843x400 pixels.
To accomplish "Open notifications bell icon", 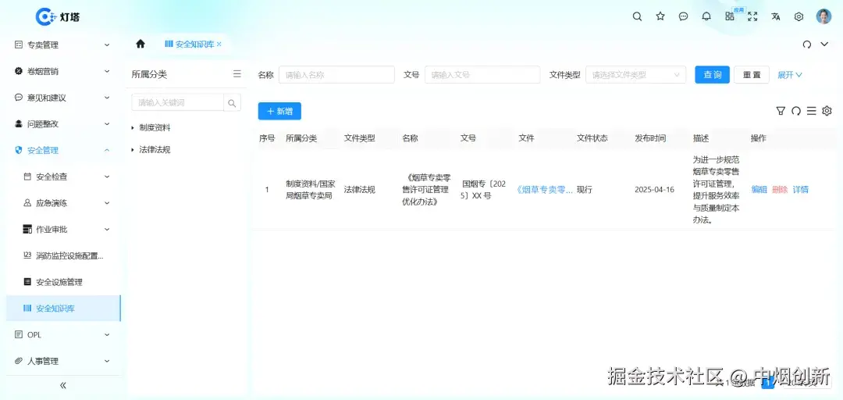I will click(706, 16).
